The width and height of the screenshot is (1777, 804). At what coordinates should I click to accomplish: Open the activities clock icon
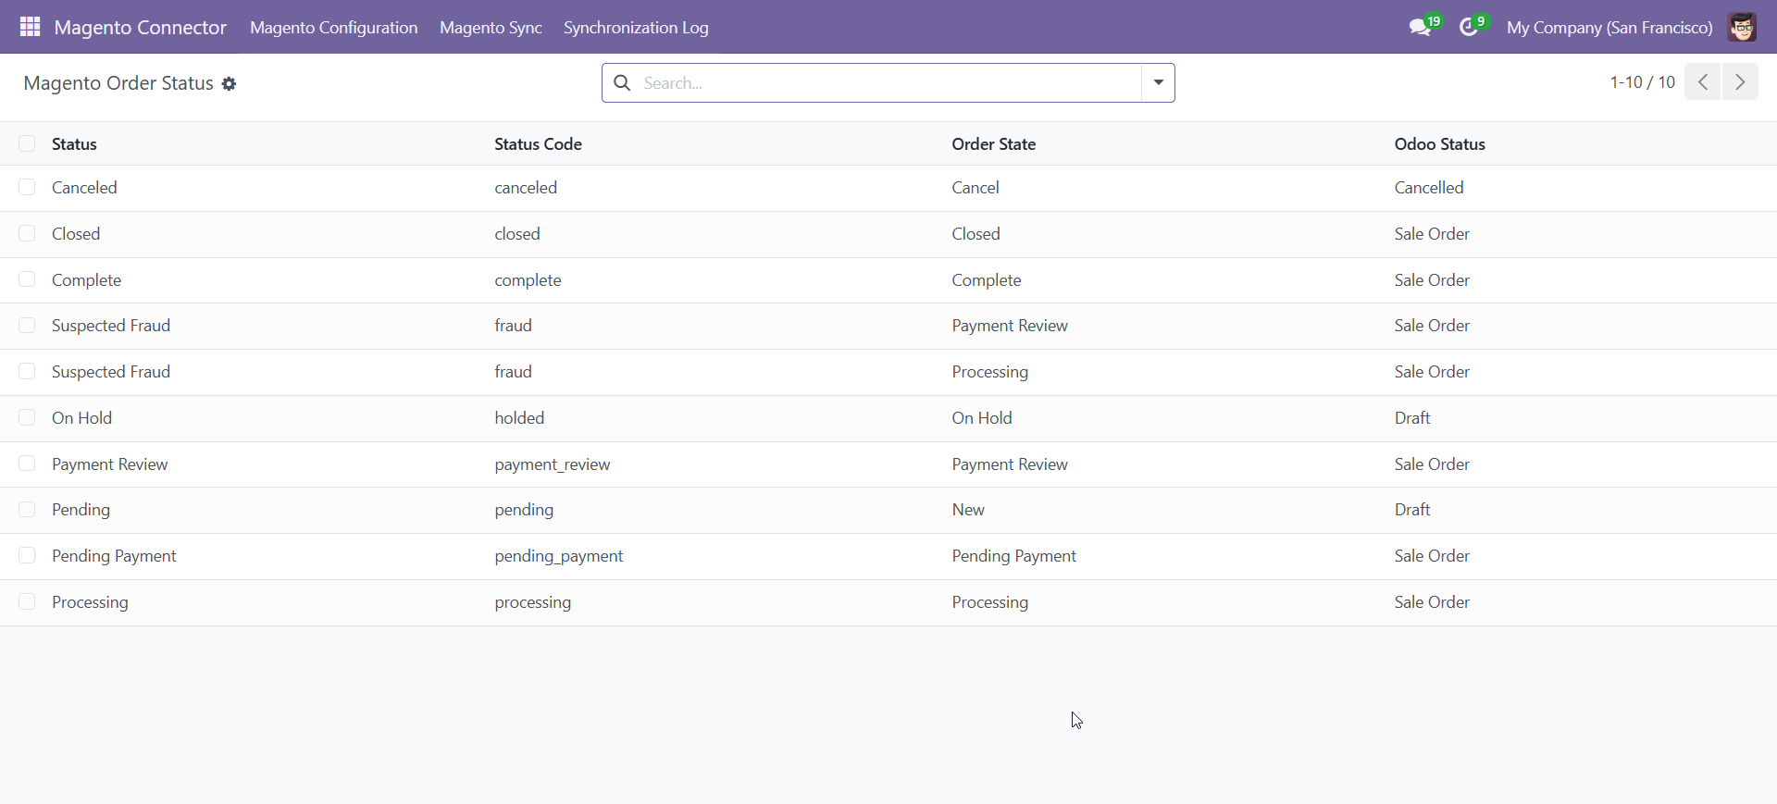tap(1469, 28)
